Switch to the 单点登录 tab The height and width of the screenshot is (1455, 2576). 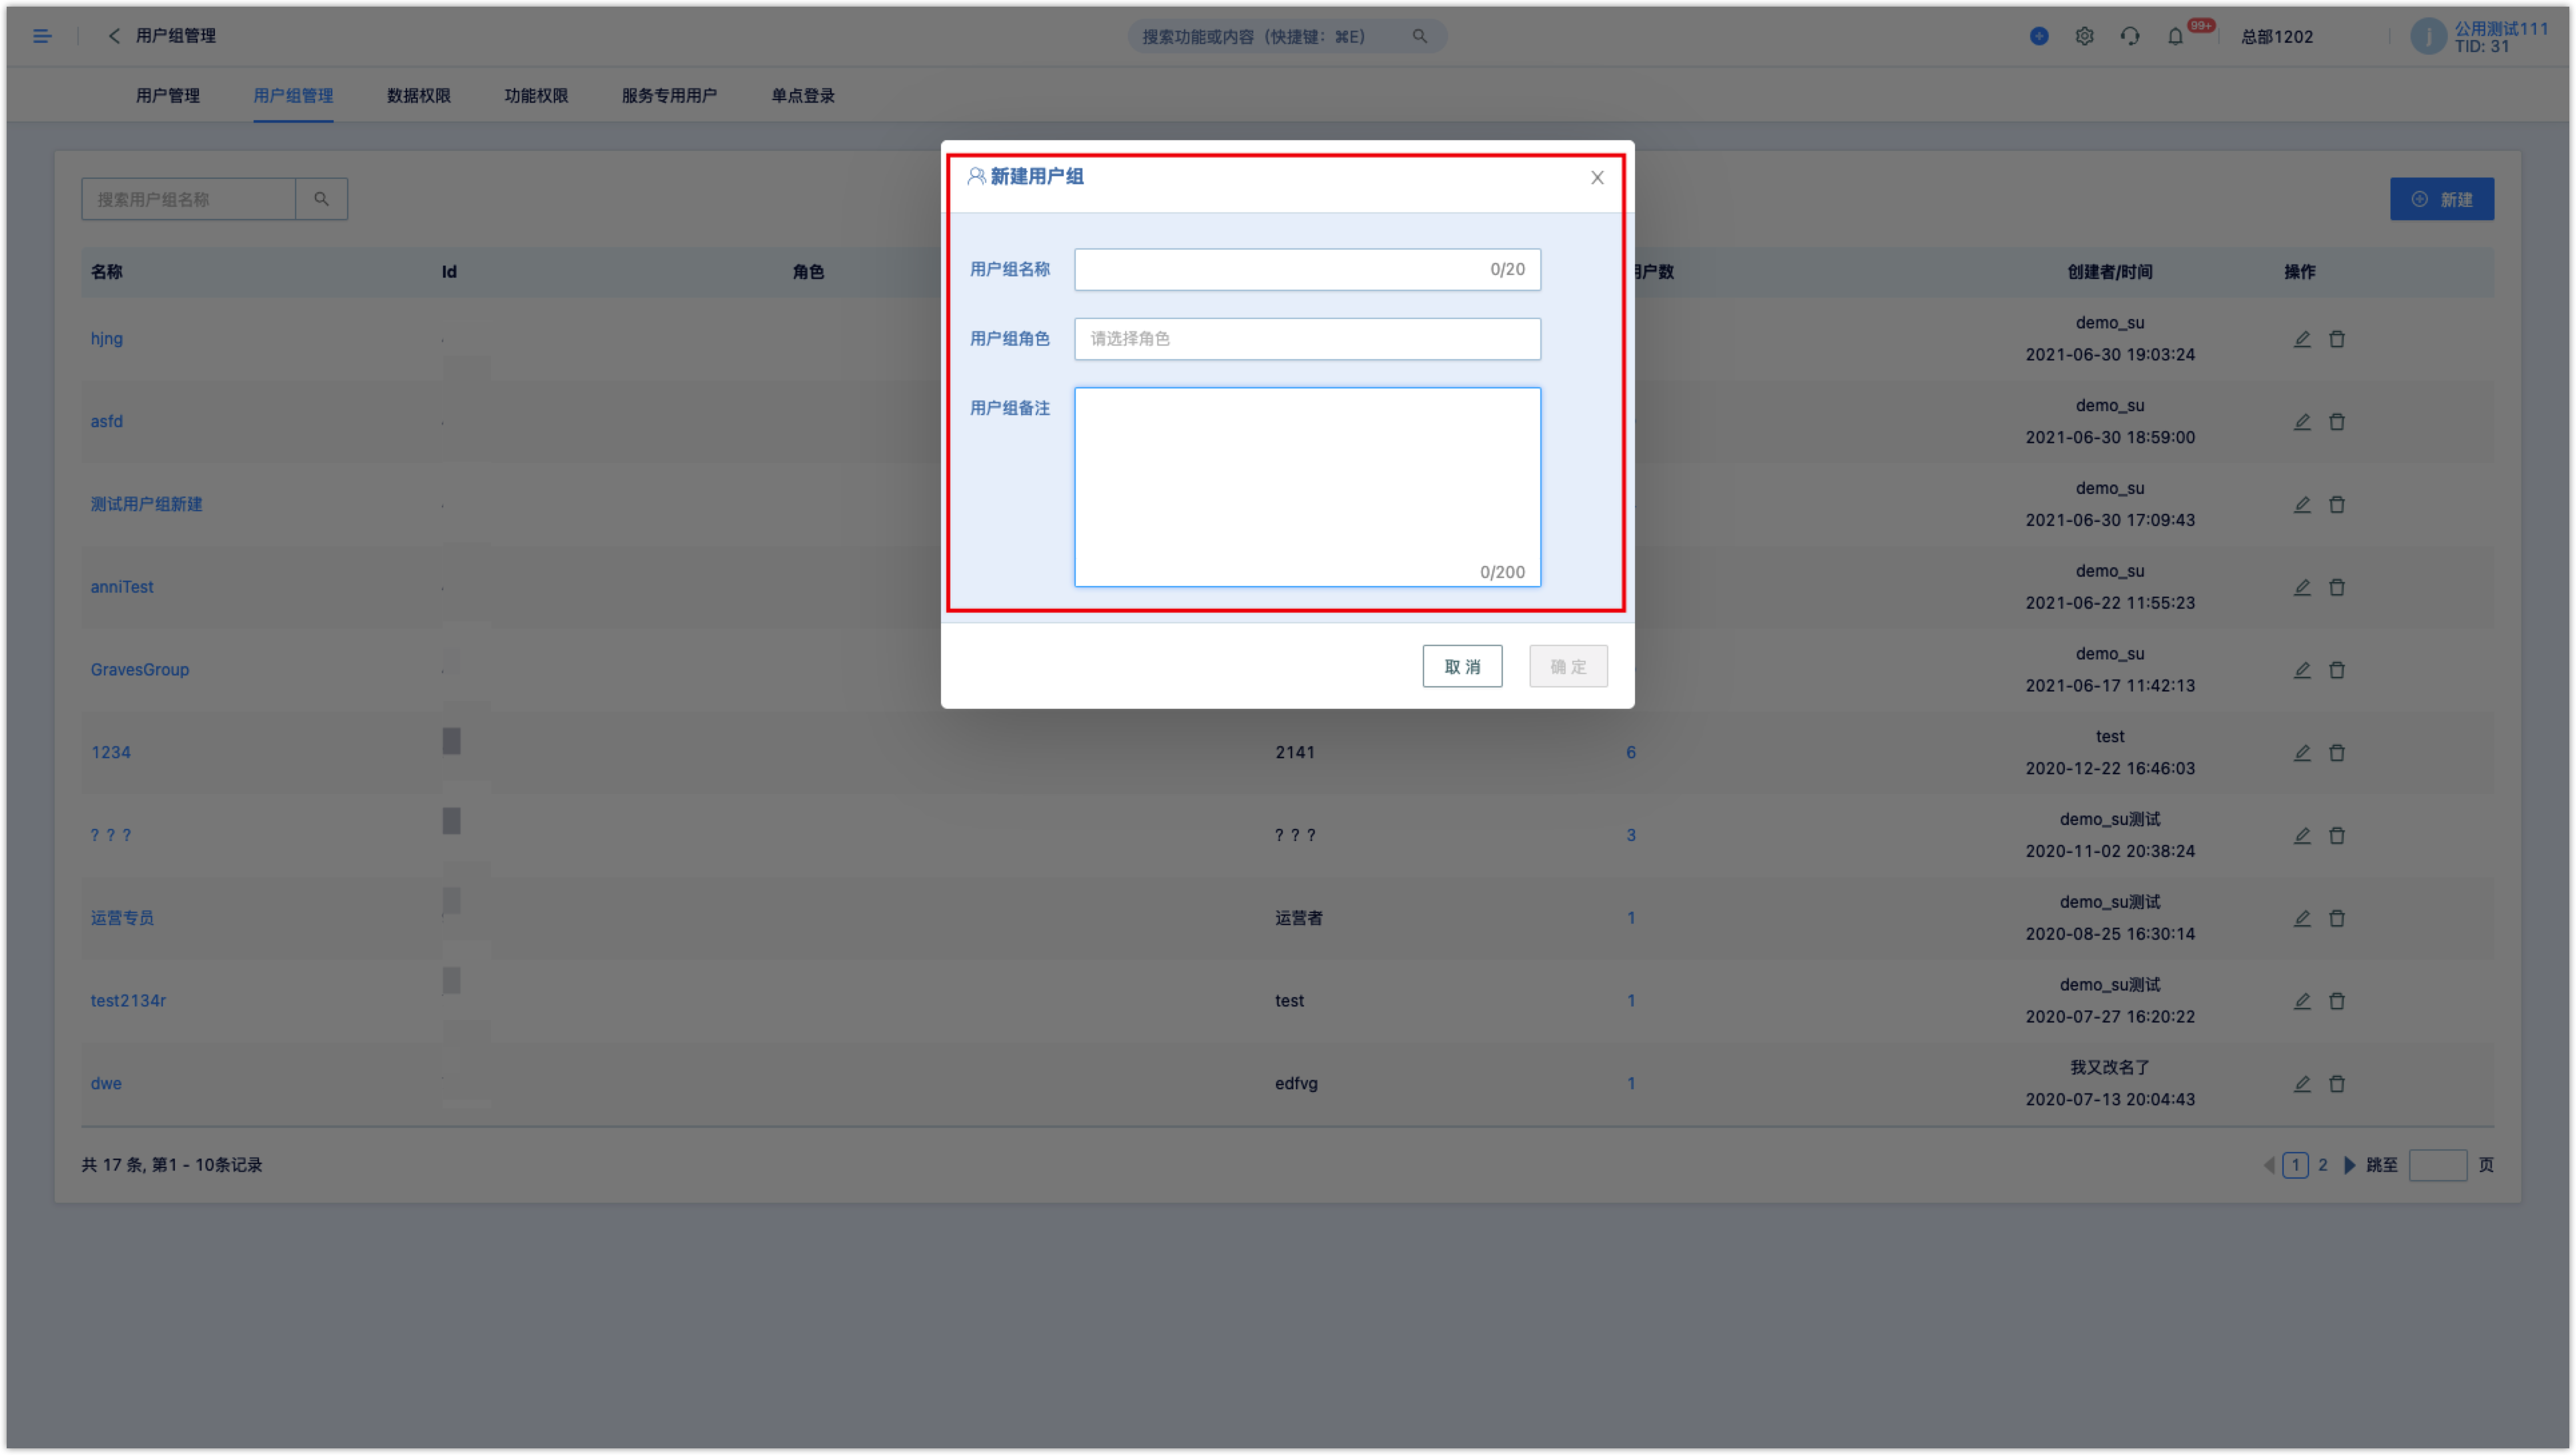803,96
